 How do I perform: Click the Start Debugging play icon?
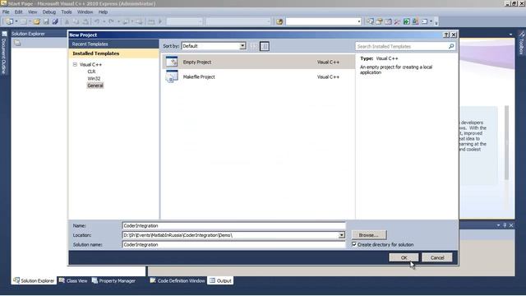coord(160,22)
